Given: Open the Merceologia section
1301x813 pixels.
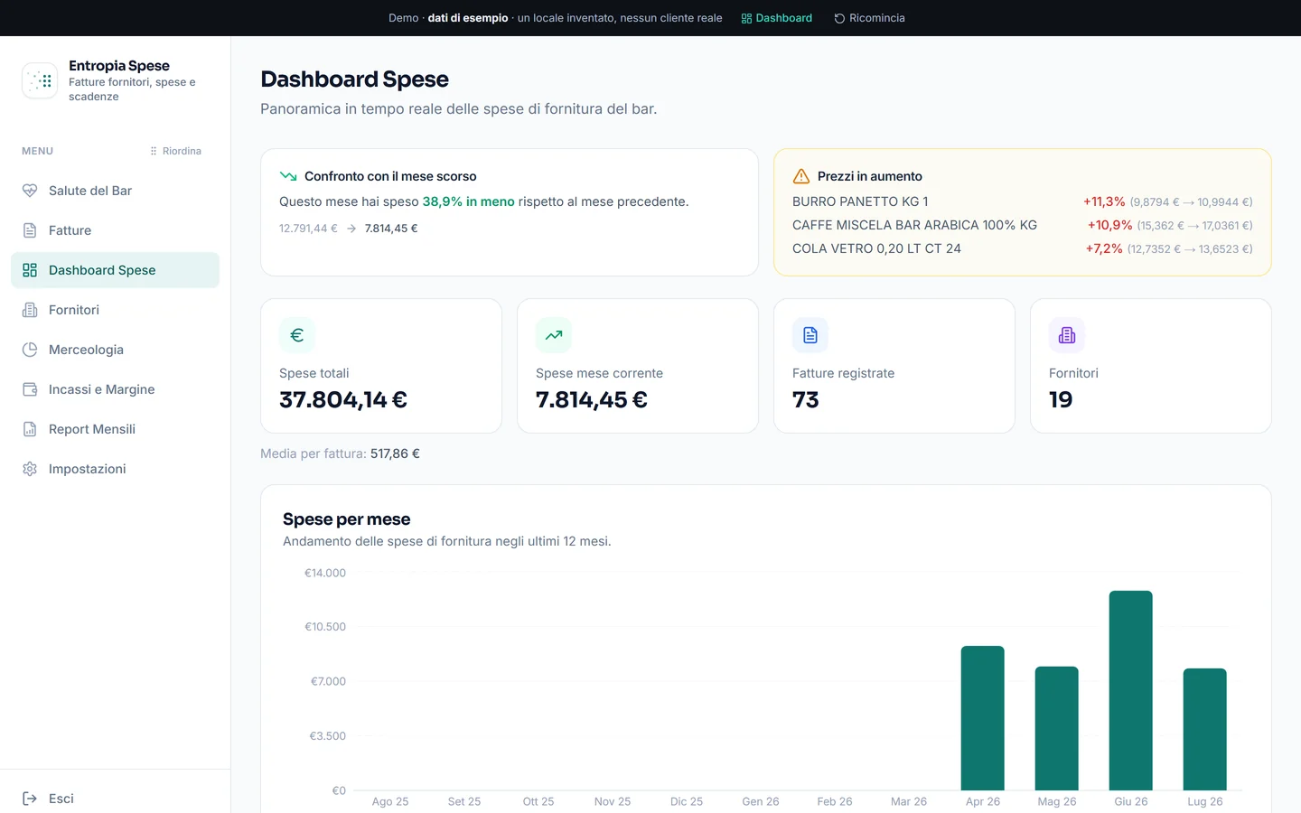Looking at the screenshot, I should (115, 350).
